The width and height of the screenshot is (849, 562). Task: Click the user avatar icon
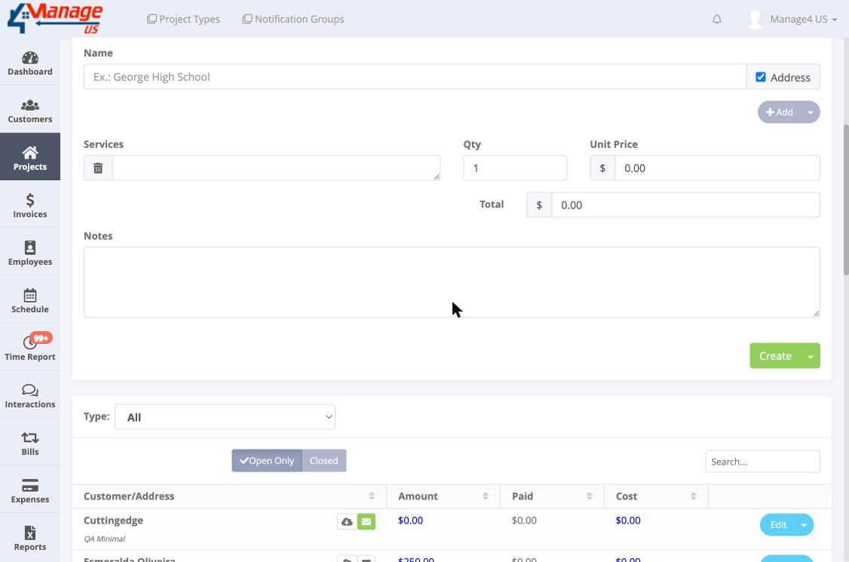pos(755,20)
